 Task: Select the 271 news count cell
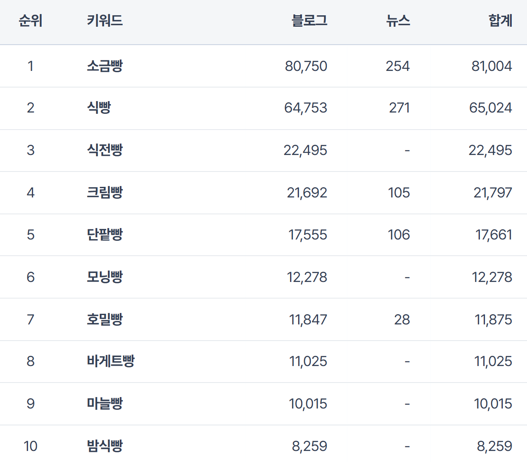(x=399, y=107)
